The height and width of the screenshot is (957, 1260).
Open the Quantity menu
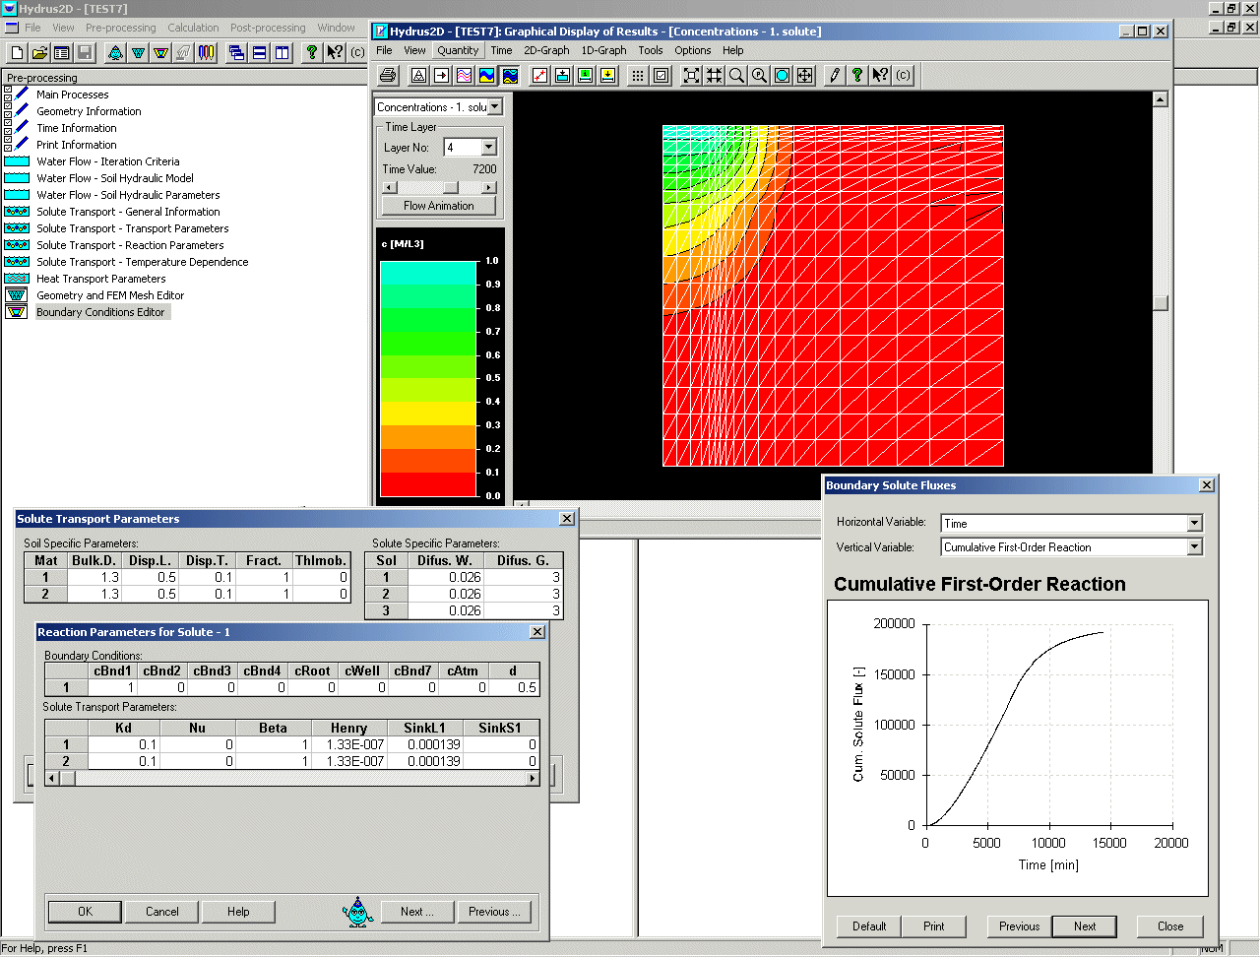pyautogui.click(x=458, y=50)
